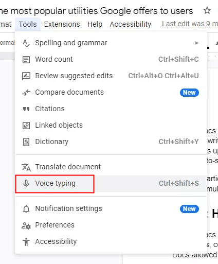Image resolution: width=218 pixels, height=264 pixels.
Task: Open the Tools menu in menu bar
Action: click(x=28, y=24)
